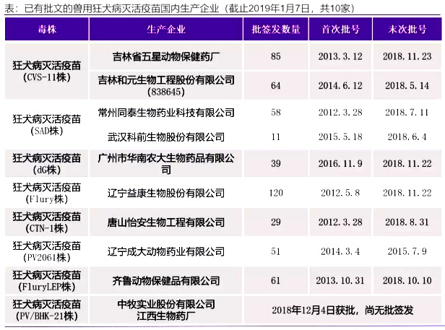Click 吉林省五星动物保健药厂 company cell
Screen dimensions: 445x330
point(166,56)
